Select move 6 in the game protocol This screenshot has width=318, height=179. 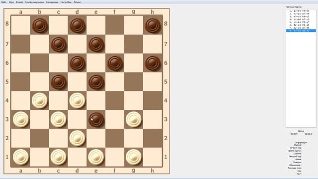click(301, 25)
